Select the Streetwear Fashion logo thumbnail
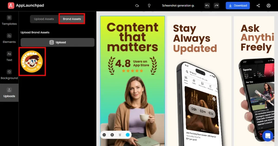Image resolution: width=278 pixels, height=146 pixels. [x=32, y=62]
